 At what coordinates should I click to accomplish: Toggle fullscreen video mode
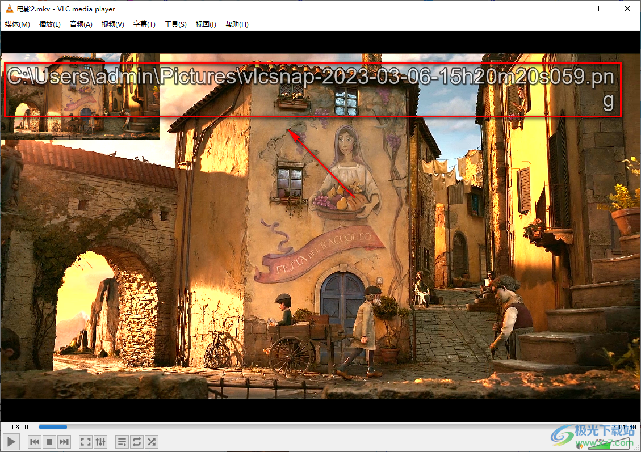point(85,442)
